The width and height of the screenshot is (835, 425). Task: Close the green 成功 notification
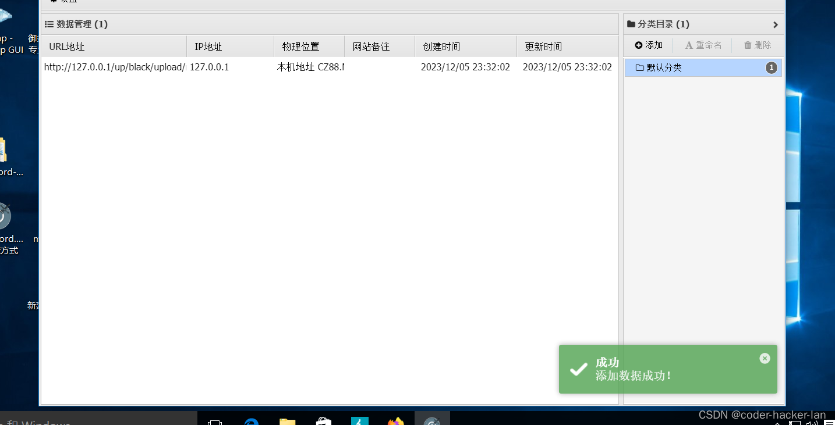click(765, 359)
